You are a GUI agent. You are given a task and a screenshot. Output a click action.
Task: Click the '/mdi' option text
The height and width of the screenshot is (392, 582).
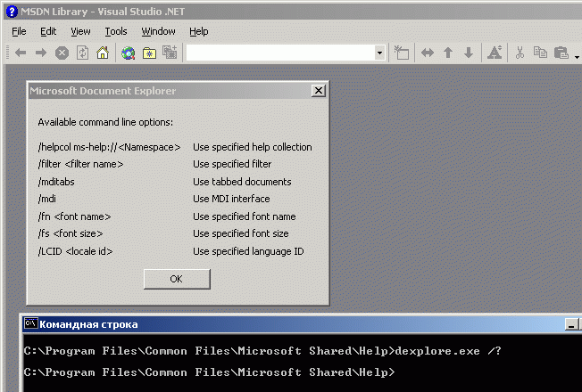point(46,199)
